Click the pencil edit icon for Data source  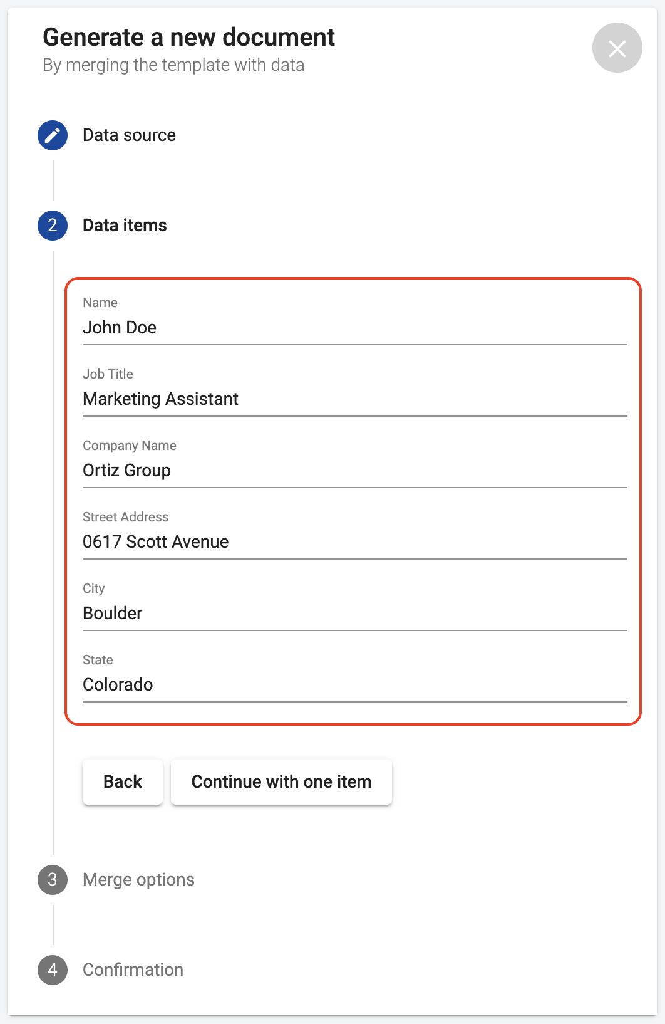tap(53, 135)
